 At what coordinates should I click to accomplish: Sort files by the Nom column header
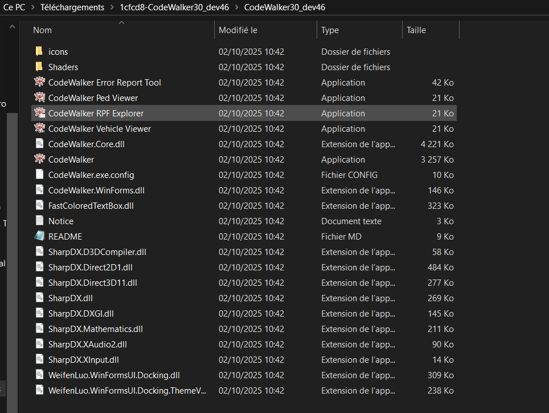[42, 30]
